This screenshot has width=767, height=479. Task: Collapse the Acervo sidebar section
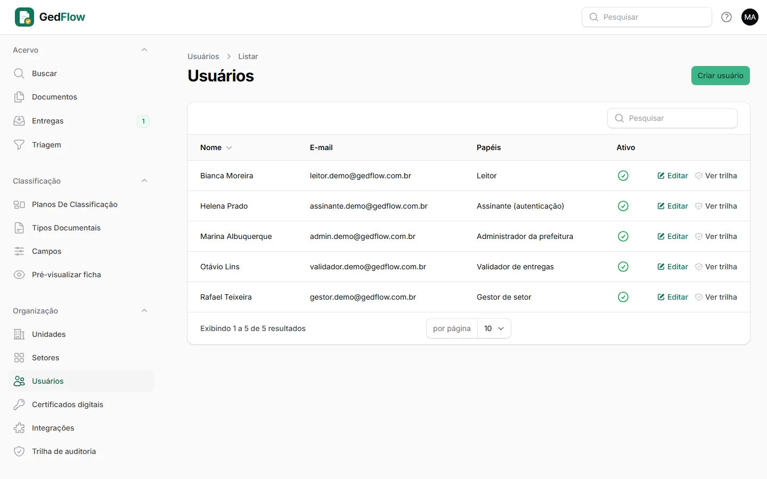tap(144, 50)
